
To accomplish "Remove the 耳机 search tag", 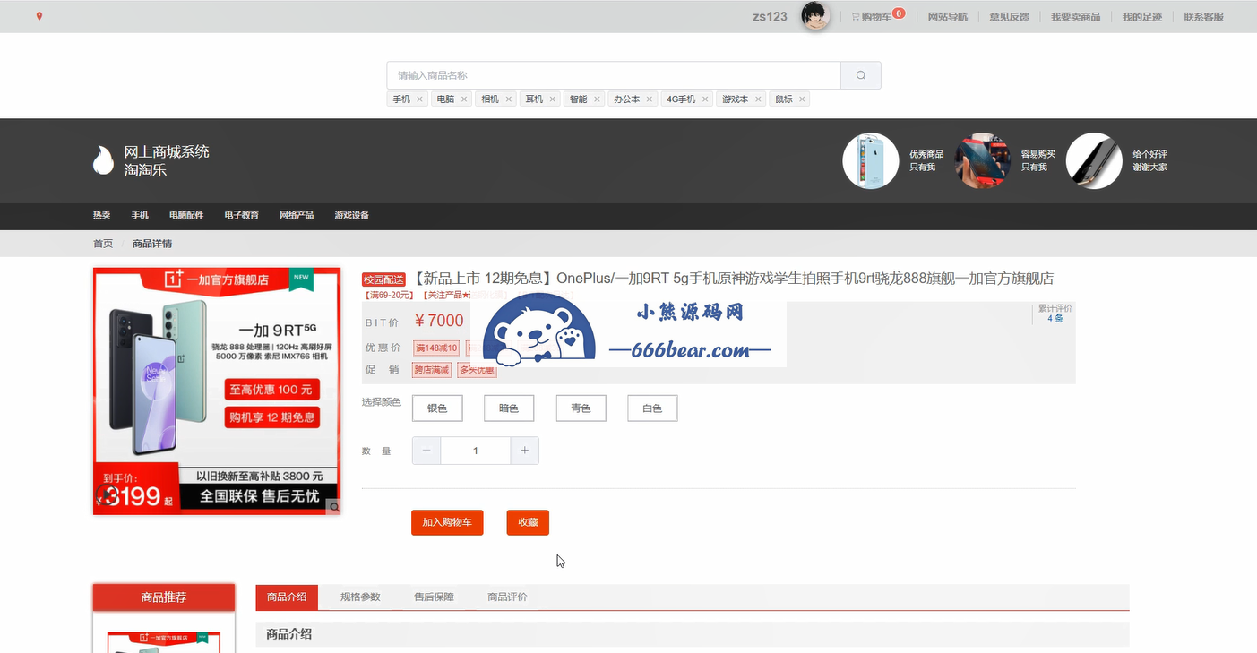I will (553, 99).
